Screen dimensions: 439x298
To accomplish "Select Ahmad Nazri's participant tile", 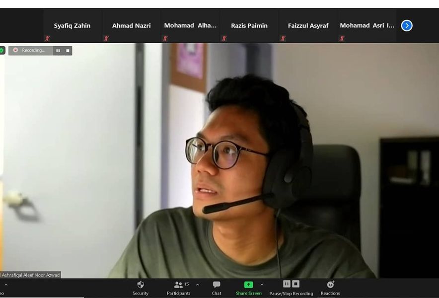I will (x=131, y=26).
